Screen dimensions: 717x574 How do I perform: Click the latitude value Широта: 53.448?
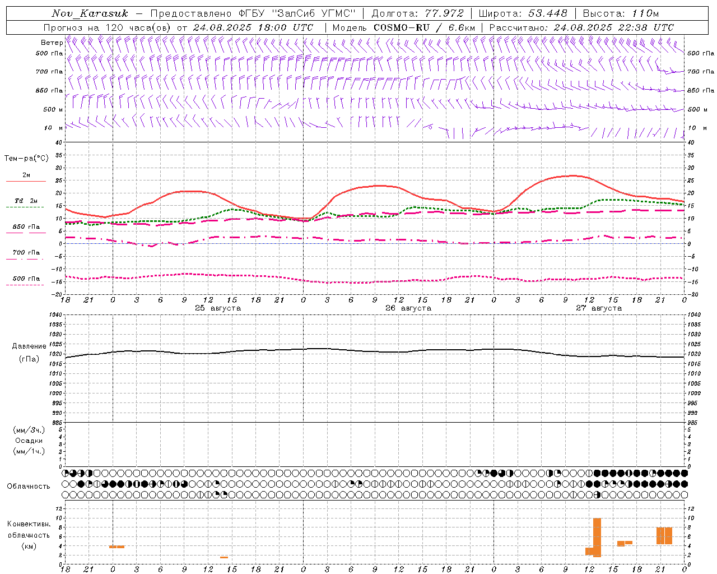523,13
